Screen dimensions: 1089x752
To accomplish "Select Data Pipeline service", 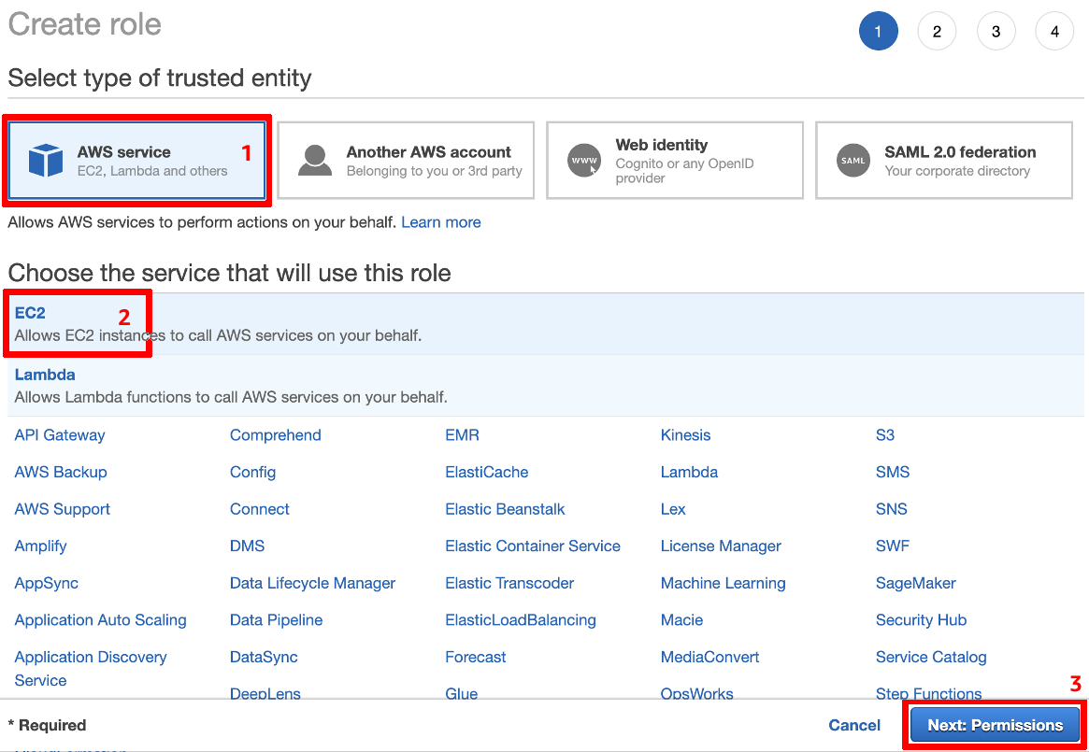I will pos(277,620).
